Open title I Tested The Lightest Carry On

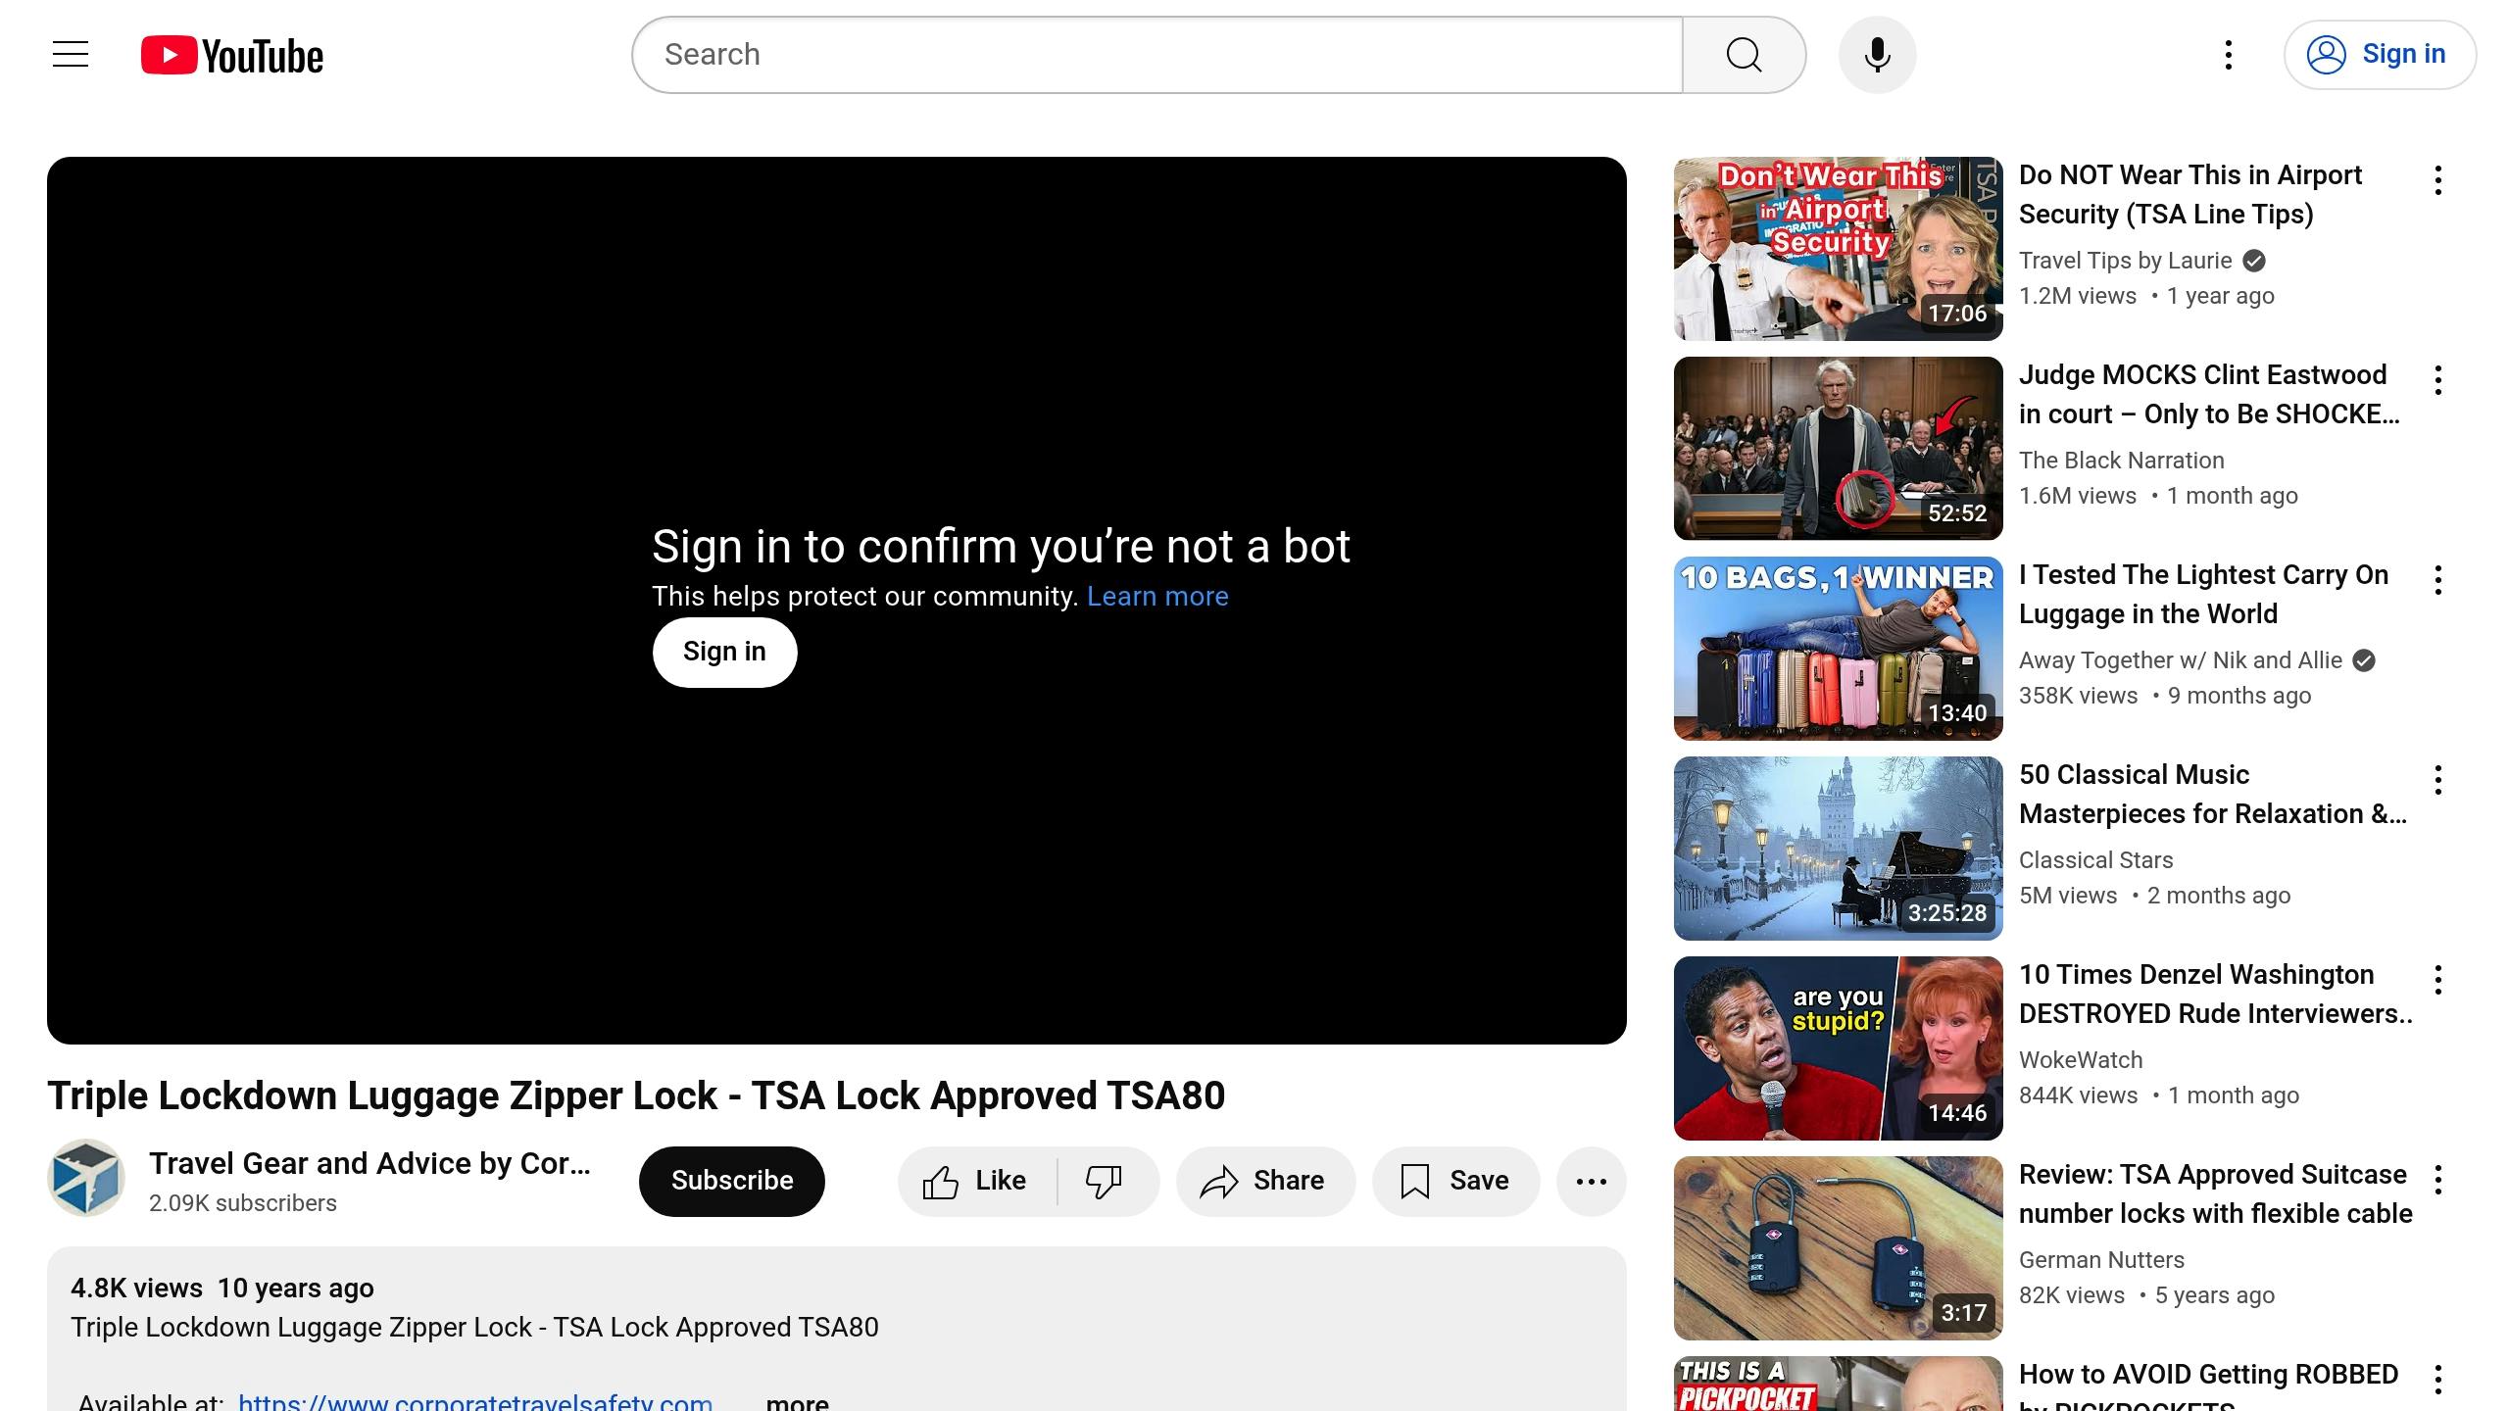click(2204, 594)
